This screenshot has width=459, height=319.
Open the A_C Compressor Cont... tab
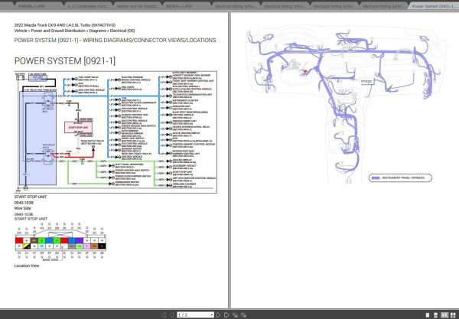pyautogui.click(x=88, y=6)
